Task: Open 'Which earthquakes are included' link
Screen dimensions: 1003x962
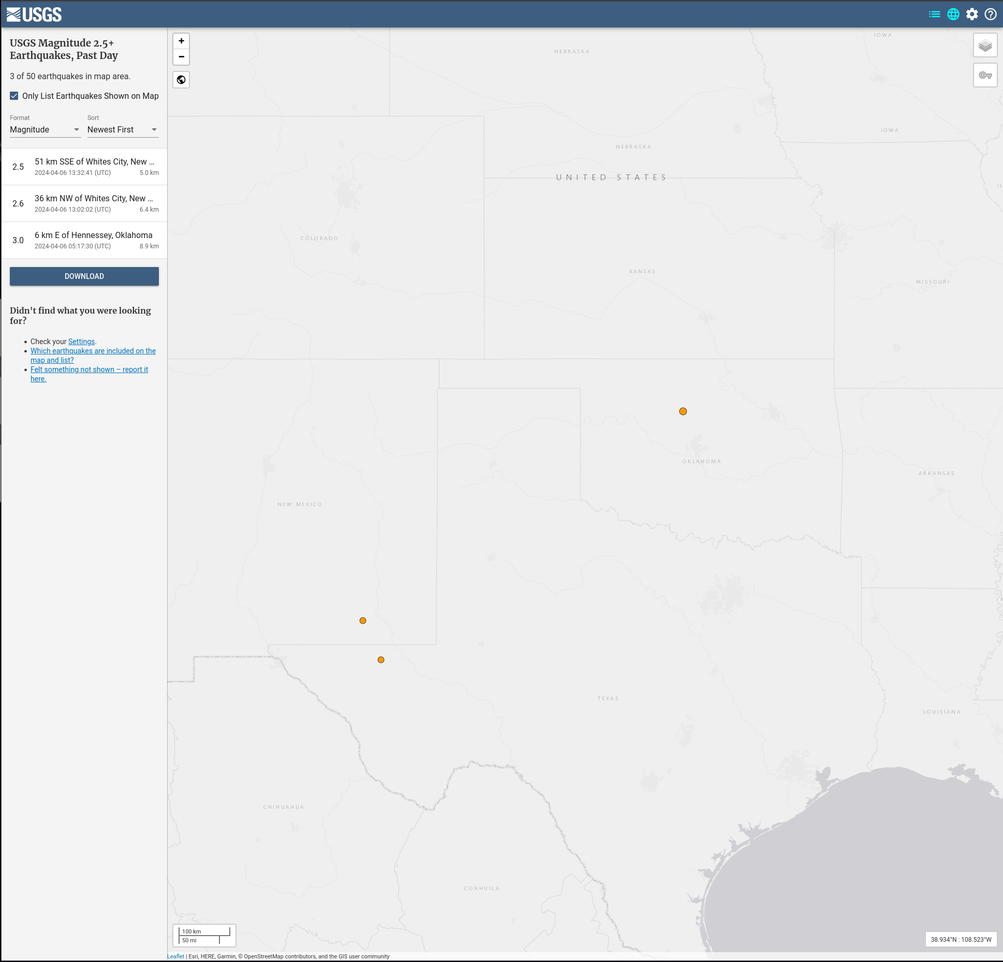Action: [93, 356]
